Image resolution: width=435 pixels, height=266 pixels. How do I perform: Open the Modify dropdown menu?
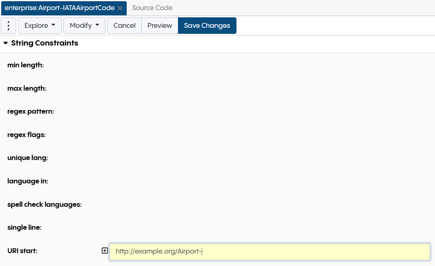tap(84, 25)
